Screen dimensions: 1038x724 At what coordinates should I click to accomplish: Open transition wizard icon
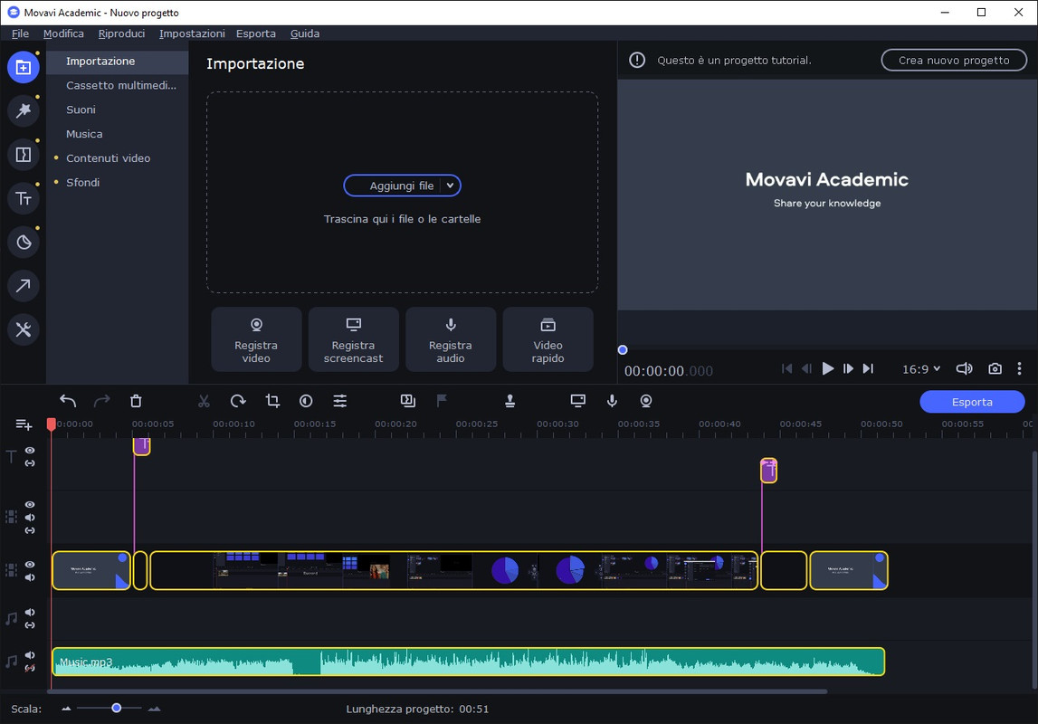[408, 401]
